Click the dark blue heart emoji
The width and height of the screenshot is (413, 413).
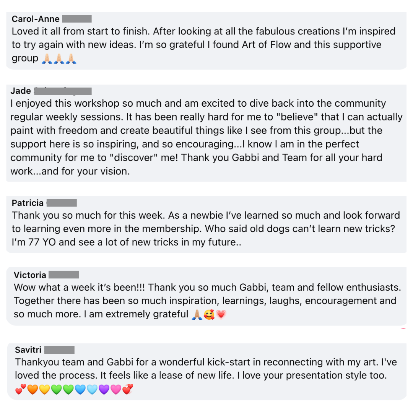(x=80, y=389)
